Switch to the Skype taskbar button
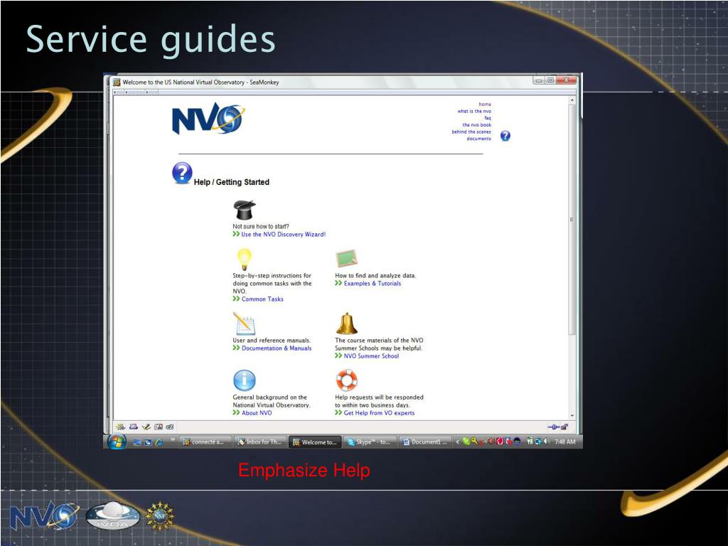The image size is (728, 546). click(370, 442)
